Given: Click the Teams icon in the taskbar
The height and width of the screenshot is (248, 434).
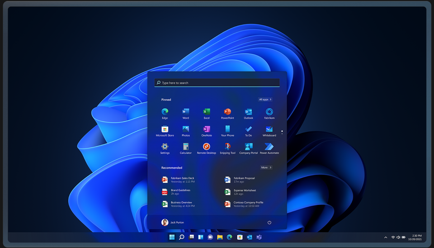Looking at the screenshot, I should [x=259, y=237].
